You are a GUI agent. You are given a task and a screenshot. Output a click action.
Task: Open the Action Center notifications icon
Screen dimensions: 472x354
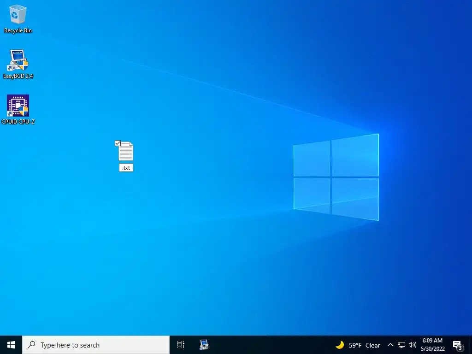point(457,345)
